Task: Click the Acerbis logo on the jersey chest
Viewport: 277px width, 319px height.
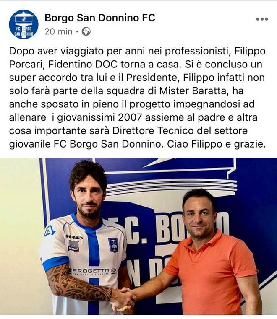Action: tap(74, 237)
